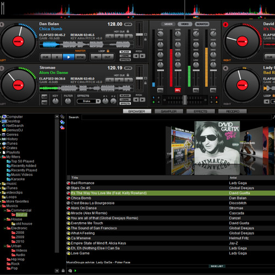This screenshot has height=275, width=275.
Task: Click the deck 4 number indicator
Action: point(226,68)
